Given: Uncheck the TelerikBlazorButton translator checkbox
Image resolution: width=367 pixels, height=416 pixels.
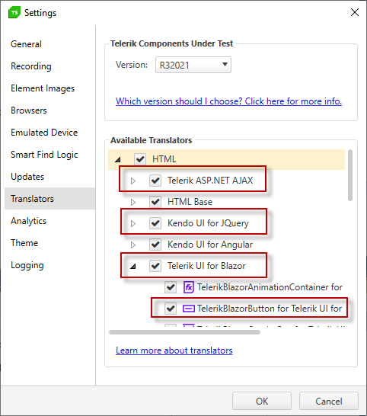Looking at the screenshot, I should [171, 309].
